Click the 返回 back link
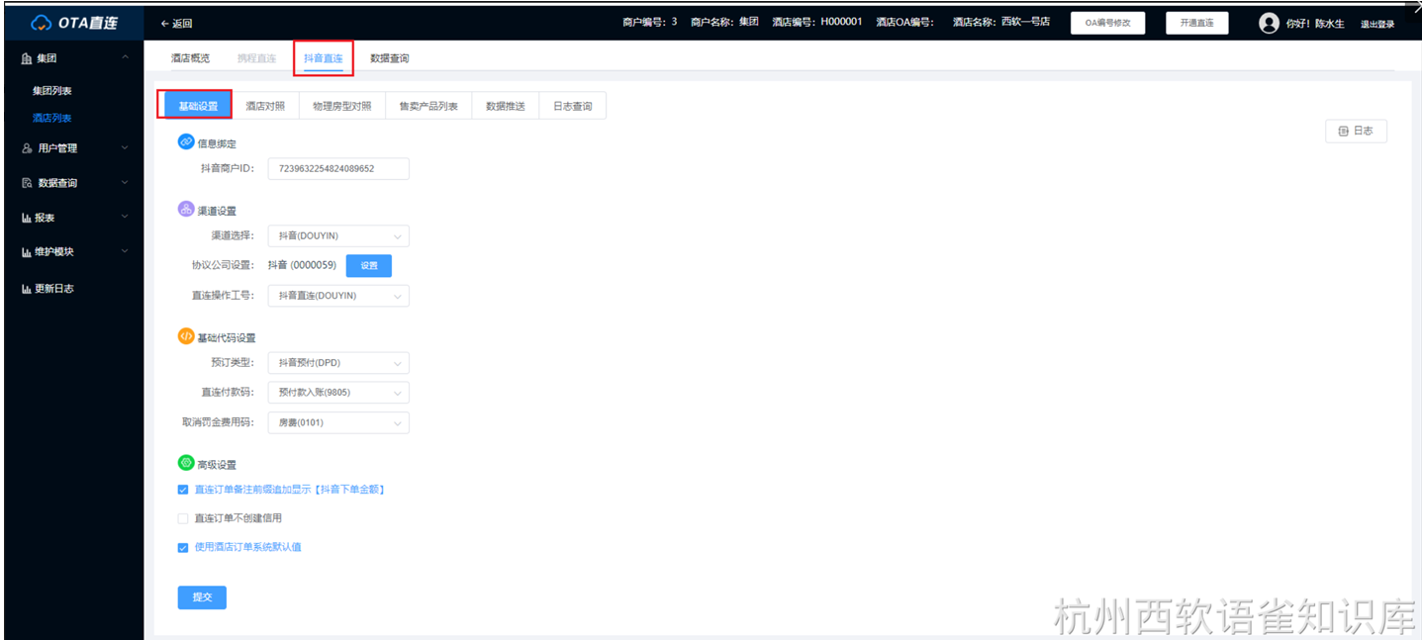Viewport: 1422px width, 640px height. click(x=176, y=24)
